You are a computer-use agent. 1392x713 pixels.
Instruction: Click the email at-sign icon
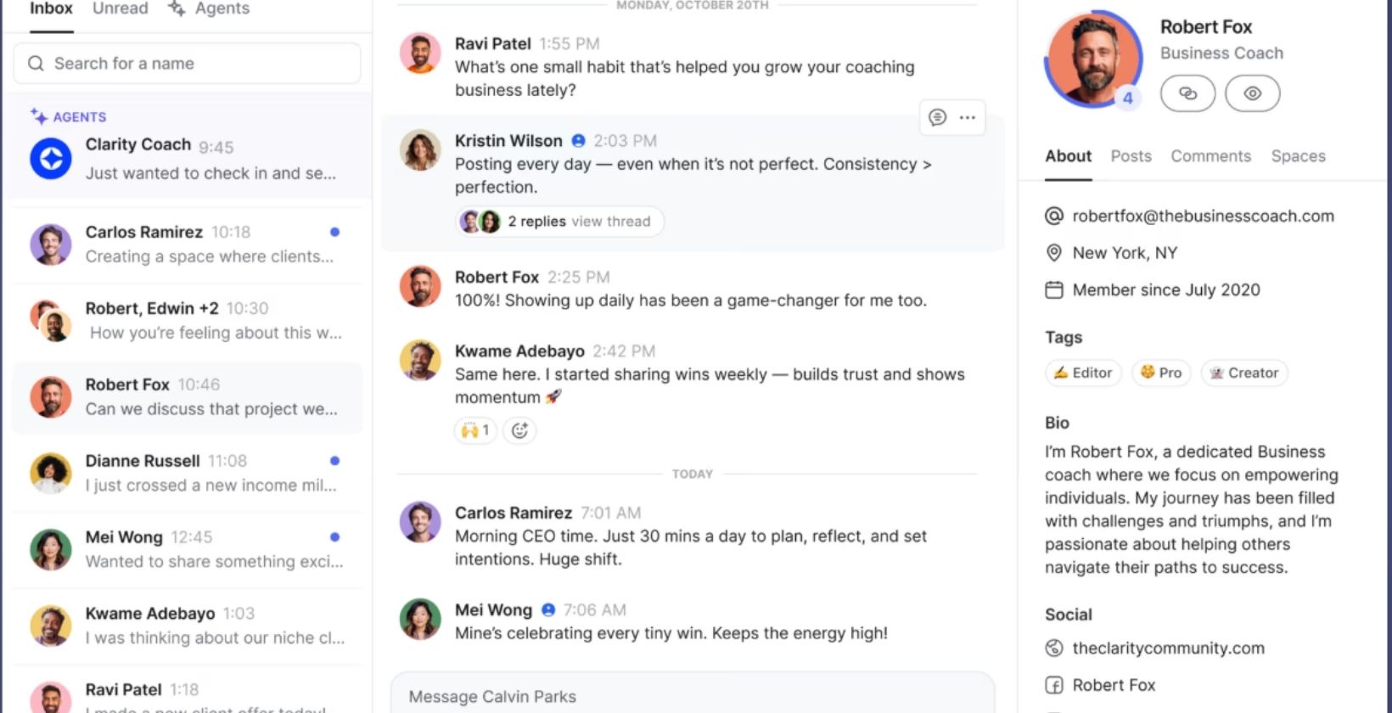[1054, 216]
